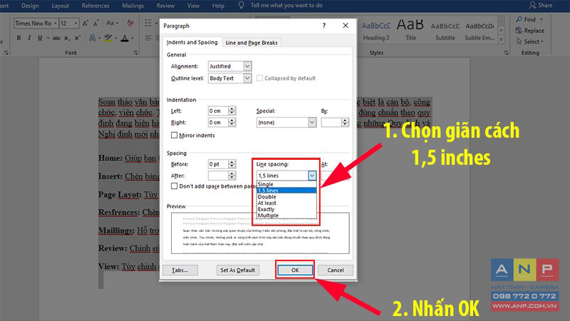Open the Special indentation dropdown
This screenshot has height=321, width=570.
point(312,122)
